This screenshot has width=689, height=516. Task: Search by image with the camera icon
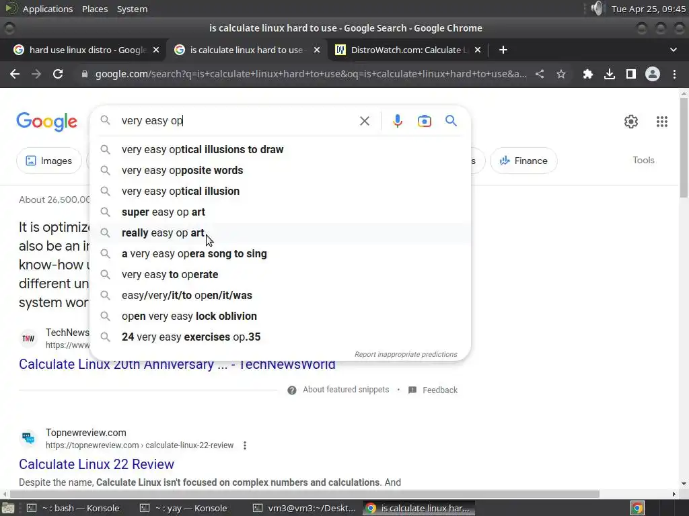coord(425,121)
